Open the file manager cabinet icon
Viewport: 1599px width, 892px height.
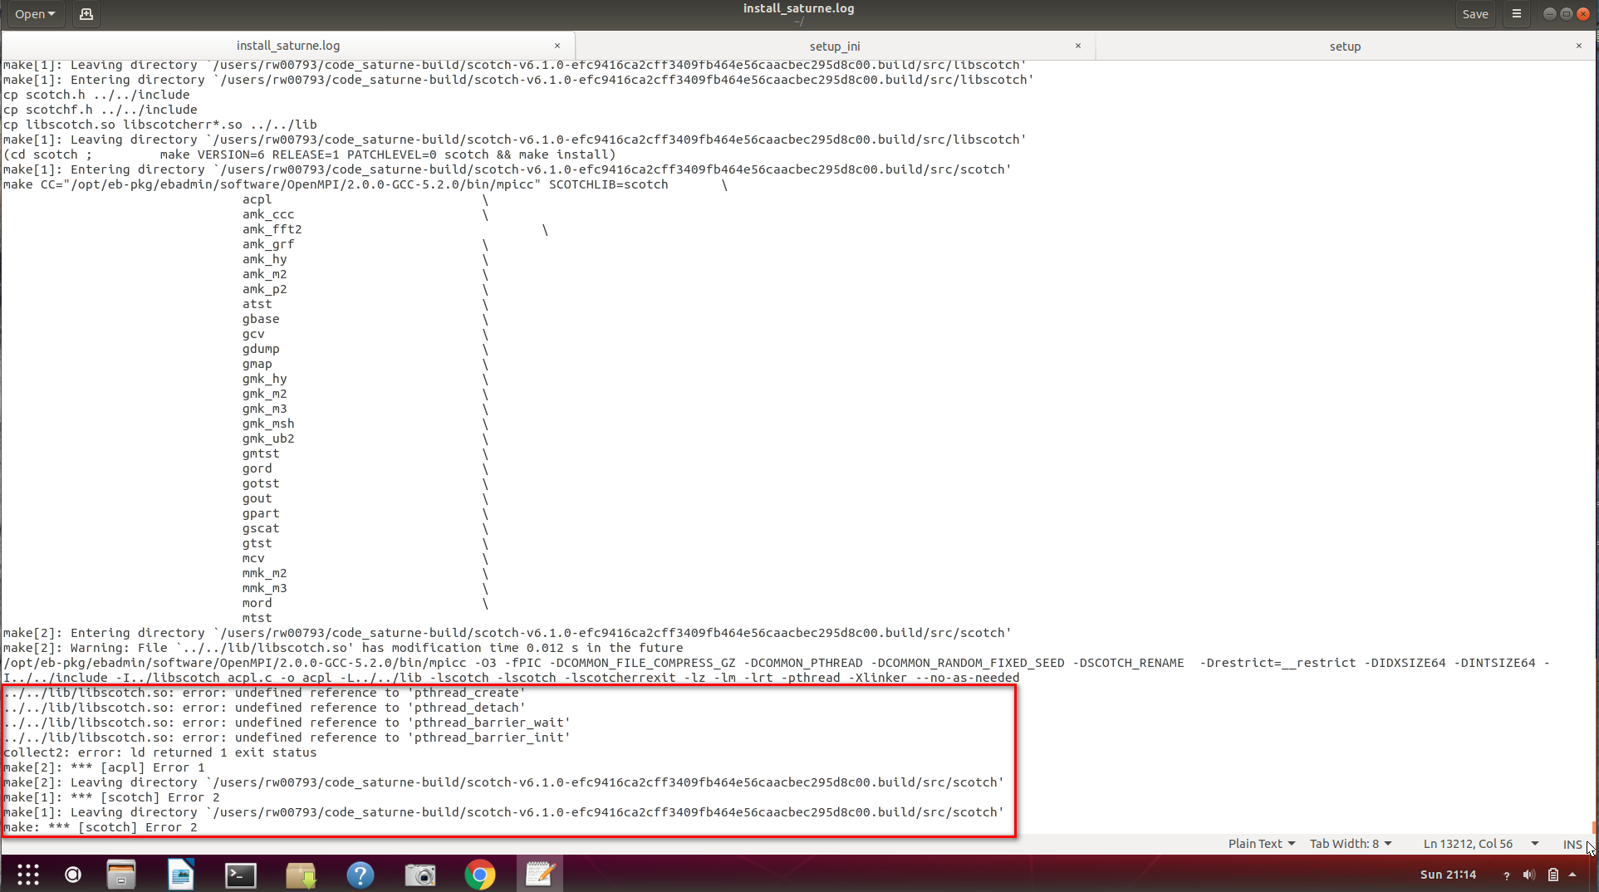(121, 875)
